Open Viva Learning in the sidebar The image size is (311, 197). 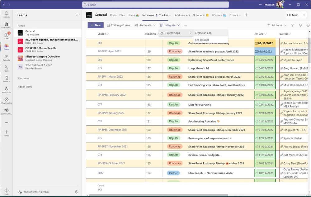pyautogui.click(x=6, y=25)
